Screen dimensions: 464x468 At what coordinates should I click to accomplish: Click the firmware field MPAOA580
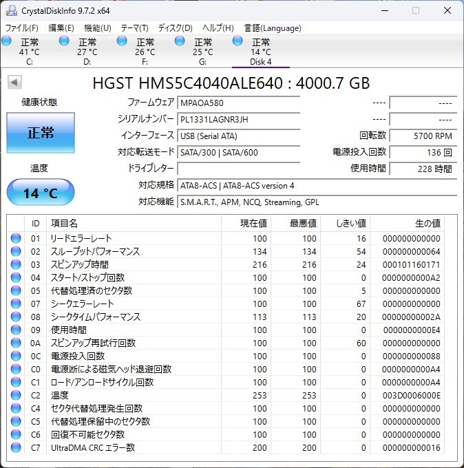[x=239, y=103]
